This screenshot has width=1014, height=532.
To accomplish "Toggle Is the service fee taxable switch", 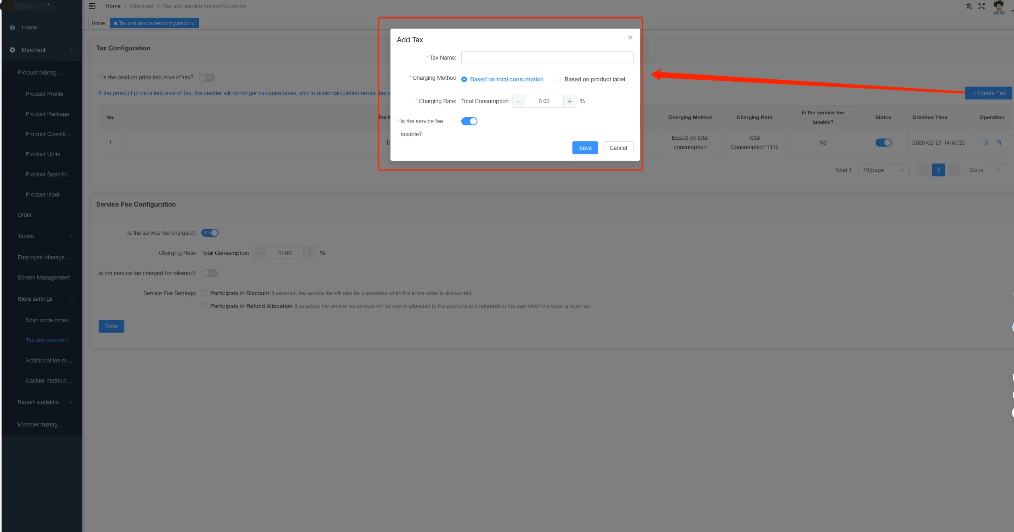I will point(469,121).
